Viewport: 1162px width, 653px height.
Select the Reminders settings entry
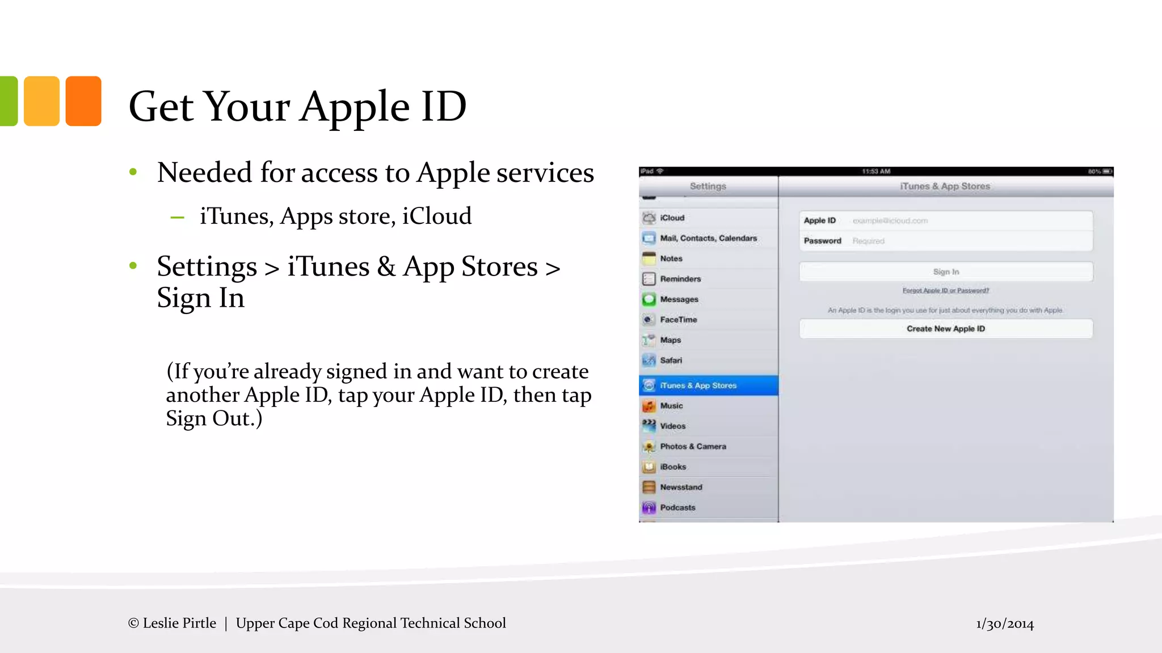click(709, 279)
